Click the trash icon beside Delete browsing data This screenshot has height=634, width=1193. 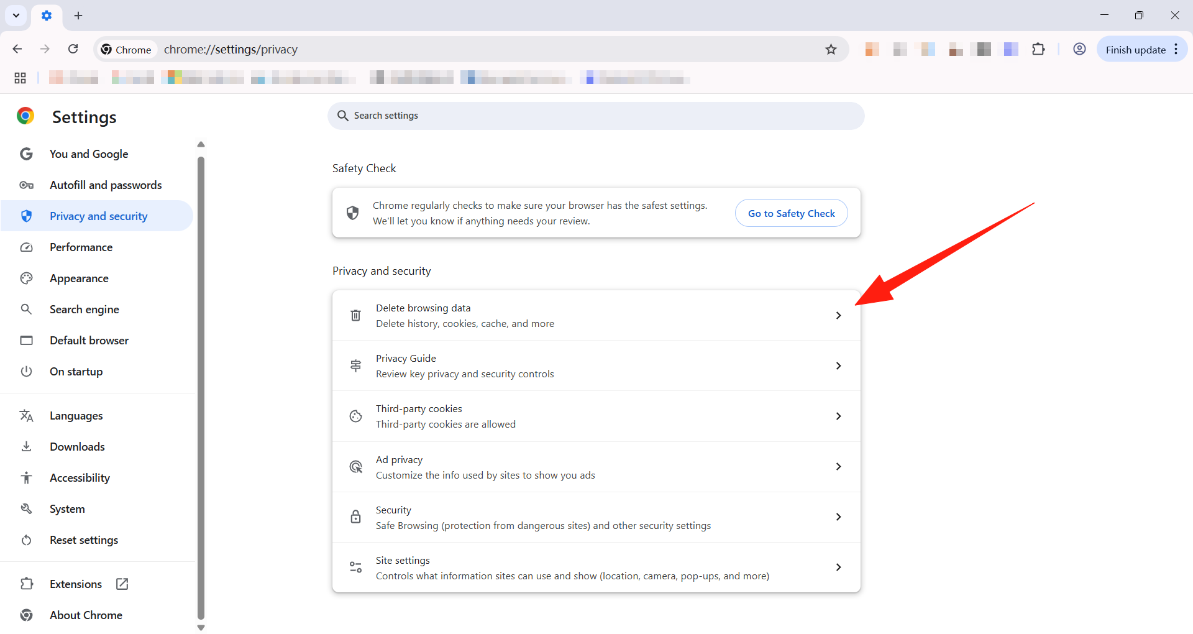click(355, 315)
